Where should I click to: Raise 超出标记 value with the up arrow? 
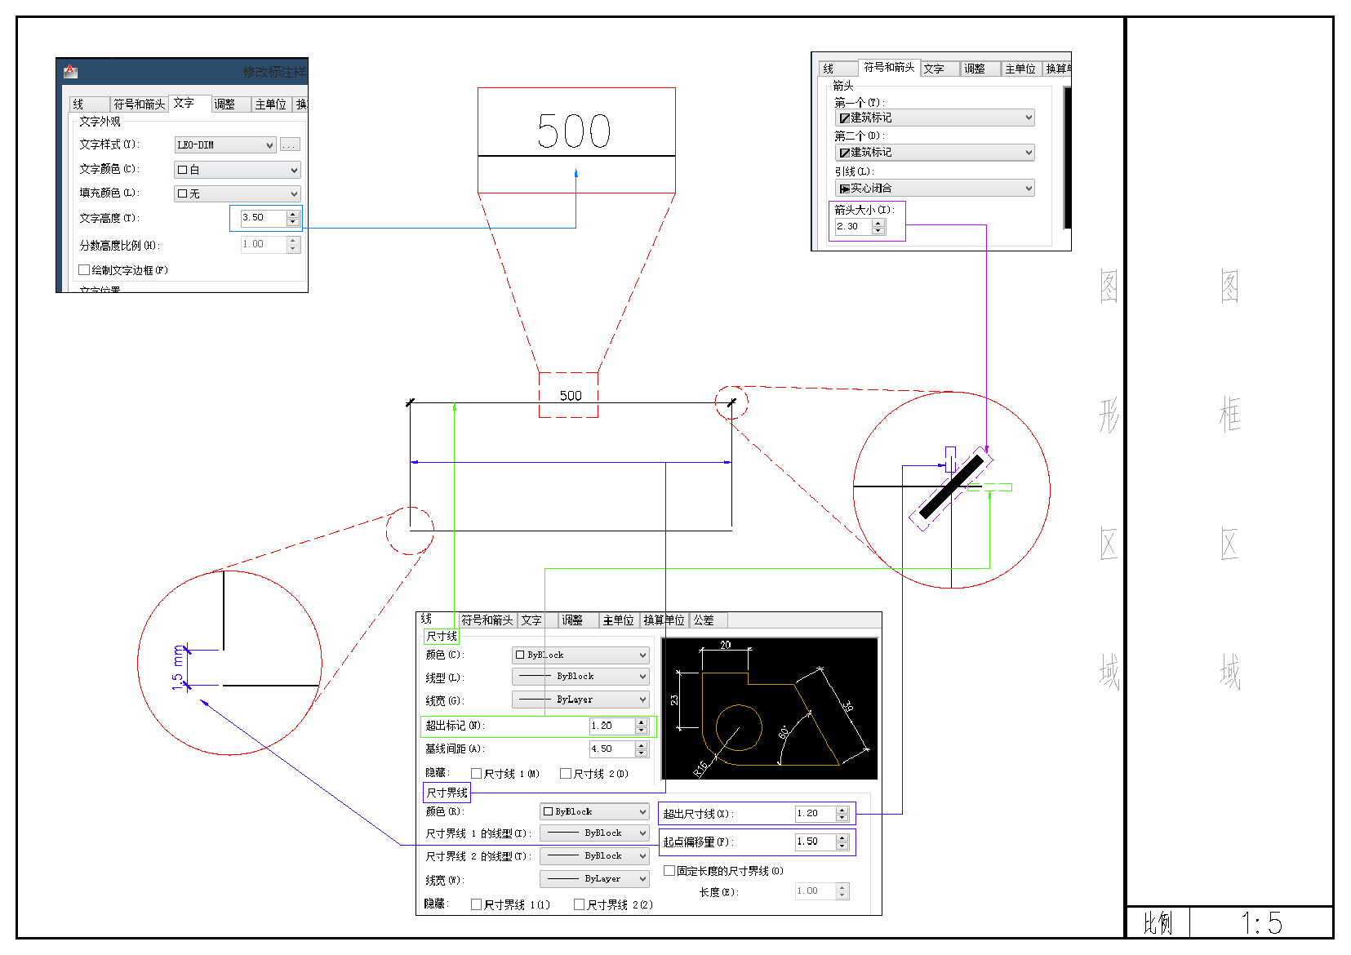[x=642, y=722]
